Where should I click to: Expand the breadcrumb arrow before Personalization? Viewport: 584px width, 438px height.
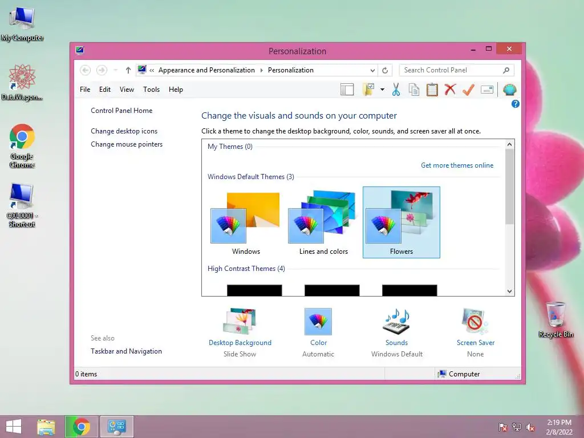261,70
